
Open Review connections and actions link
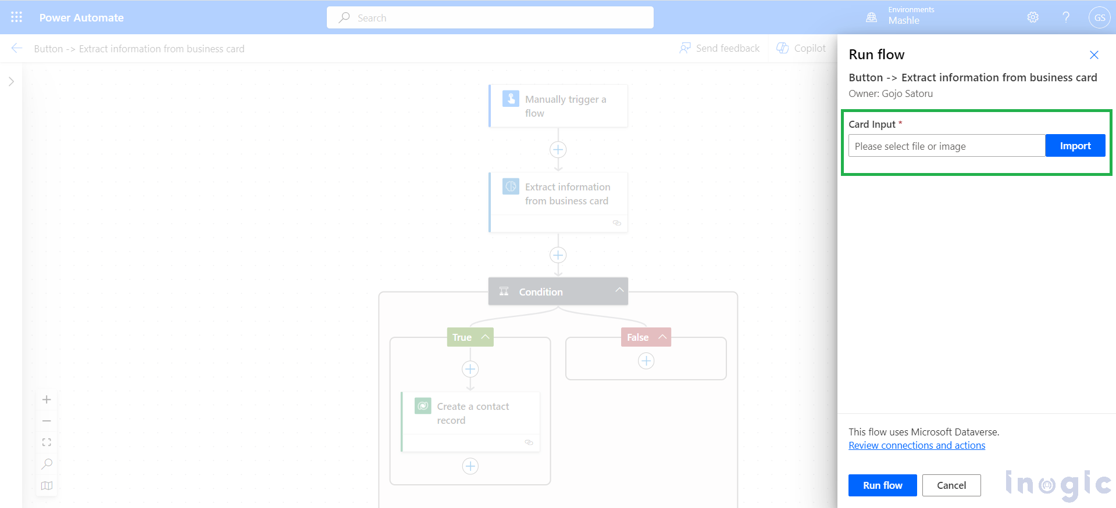tap(917, 445)
